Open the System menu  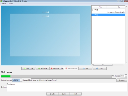pos(4,4)
